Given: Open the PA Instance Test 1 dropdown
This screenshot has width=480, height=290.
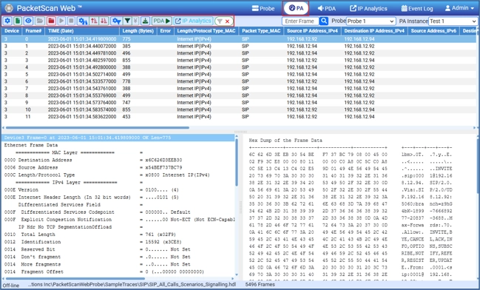Looking at the screenshot, I should [453, 21].
